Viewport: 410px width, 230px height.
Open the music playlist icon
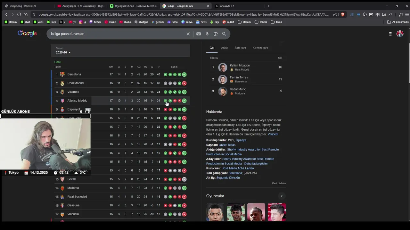400,14
